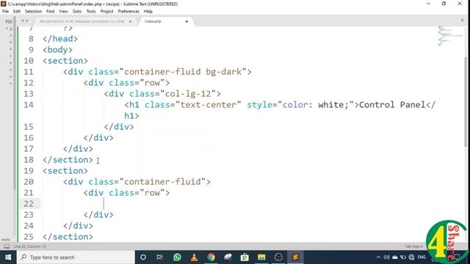Screen dimensions: 470x264
Task: Go to next tab with right arrow
Action: (27, 21)
